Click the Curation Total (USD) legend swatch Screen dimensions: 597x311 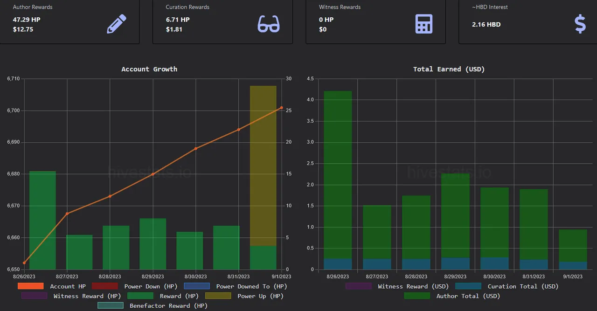point(468,286)
